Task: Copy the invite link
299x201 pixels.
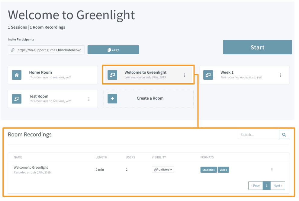Action: coord(113,50)
